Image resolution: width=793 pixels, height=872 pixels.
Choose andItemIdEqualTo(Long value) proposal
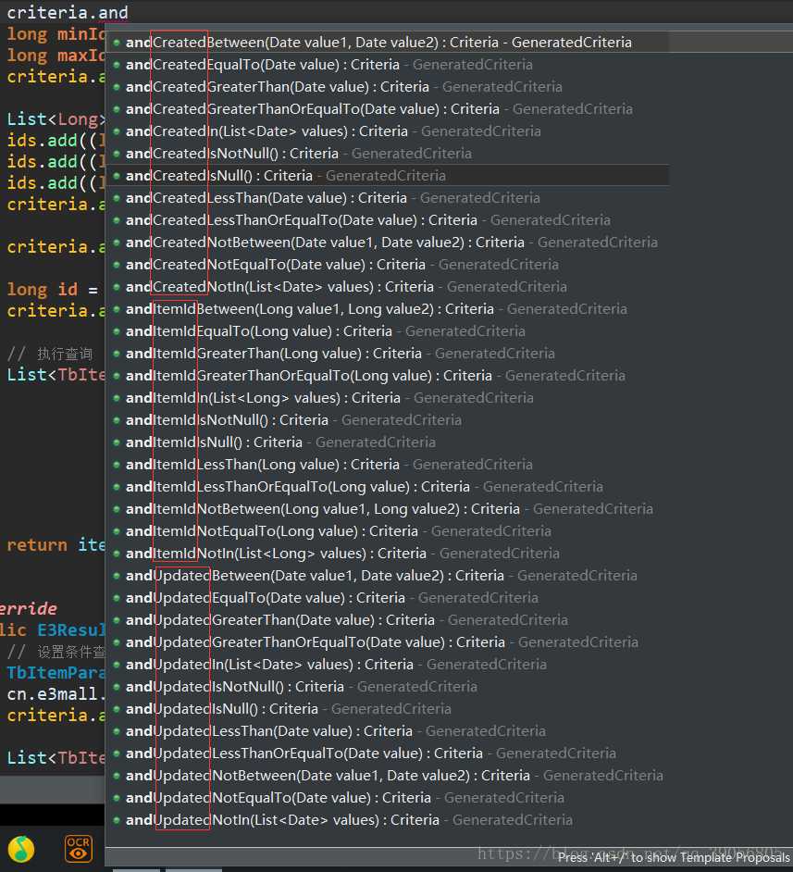[x=387, y=331]
